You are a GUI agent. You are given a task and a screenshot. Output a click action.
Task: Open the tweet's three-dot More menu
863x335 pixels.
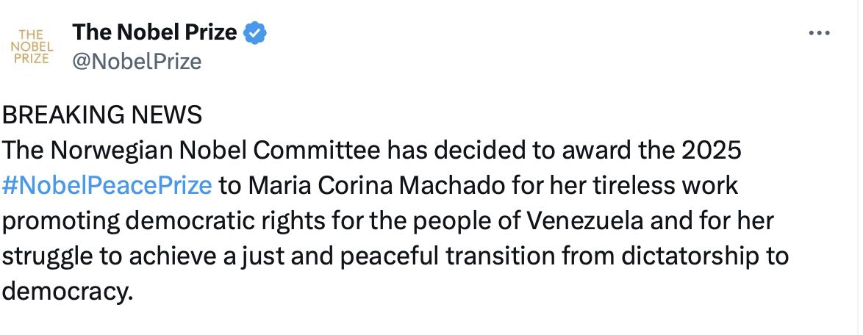pos(818,33)
